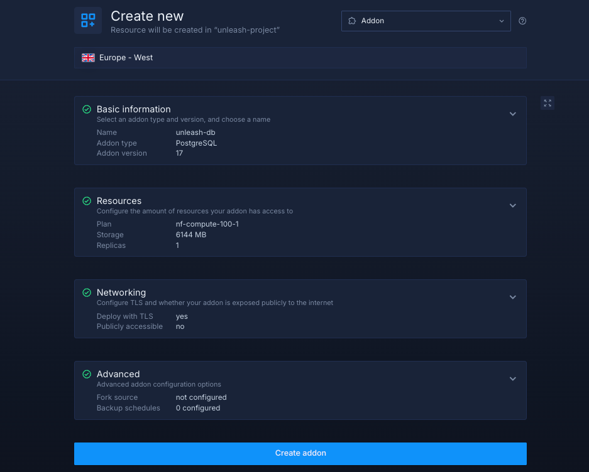The image size is (589, 472).
Task: Expand the Resources section chevron
Action: point(512,206)
